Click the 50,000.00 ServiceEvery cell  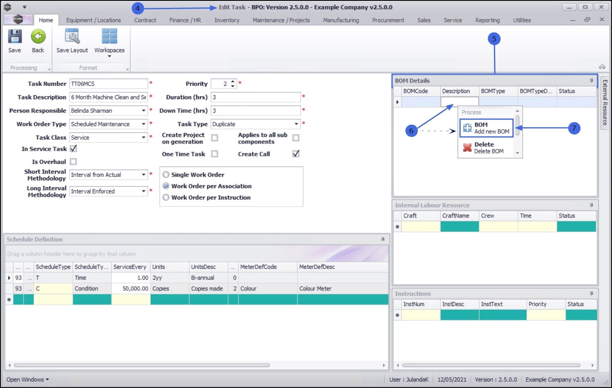click(131, 289)
